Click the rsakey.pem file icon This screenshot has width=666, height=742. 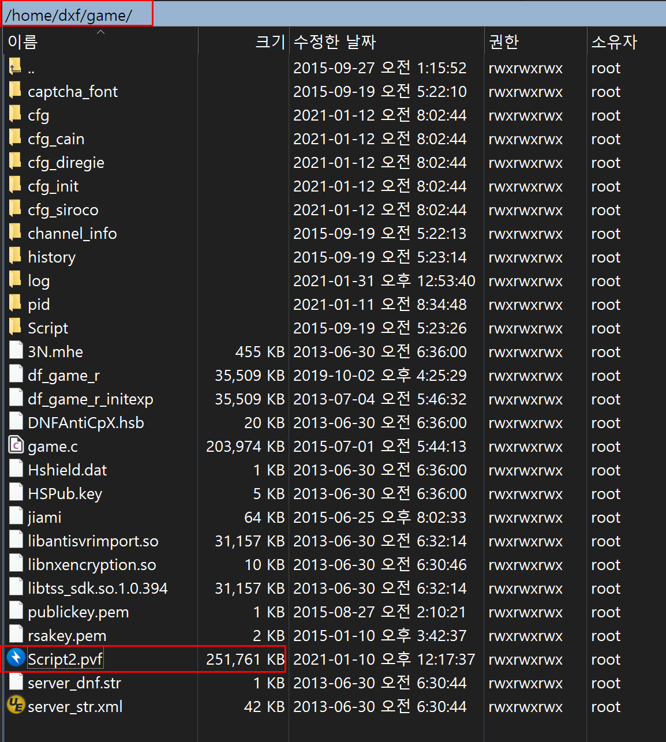click(x=16, y=635)
